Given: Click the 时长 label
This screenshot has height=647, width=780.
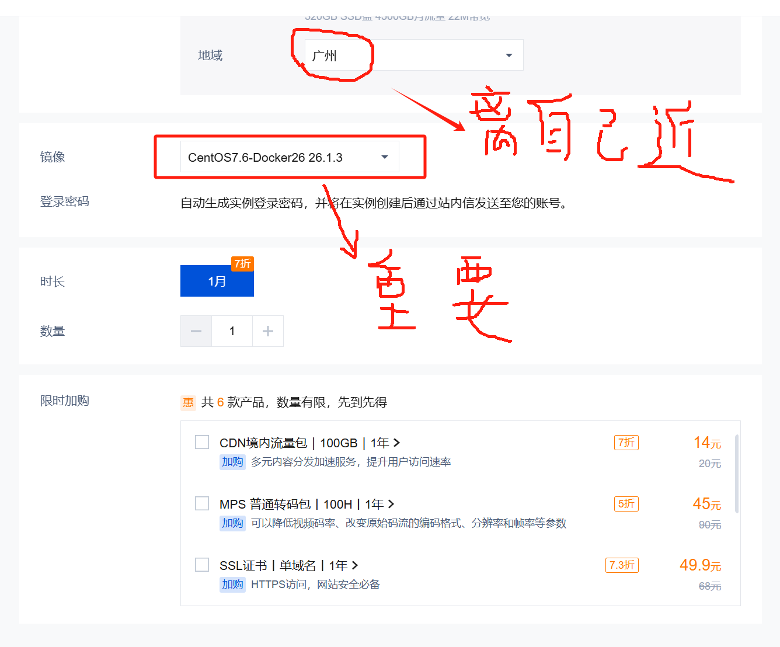Looking at the screenshot, I should pyautogui.click(x=52, y=281).
